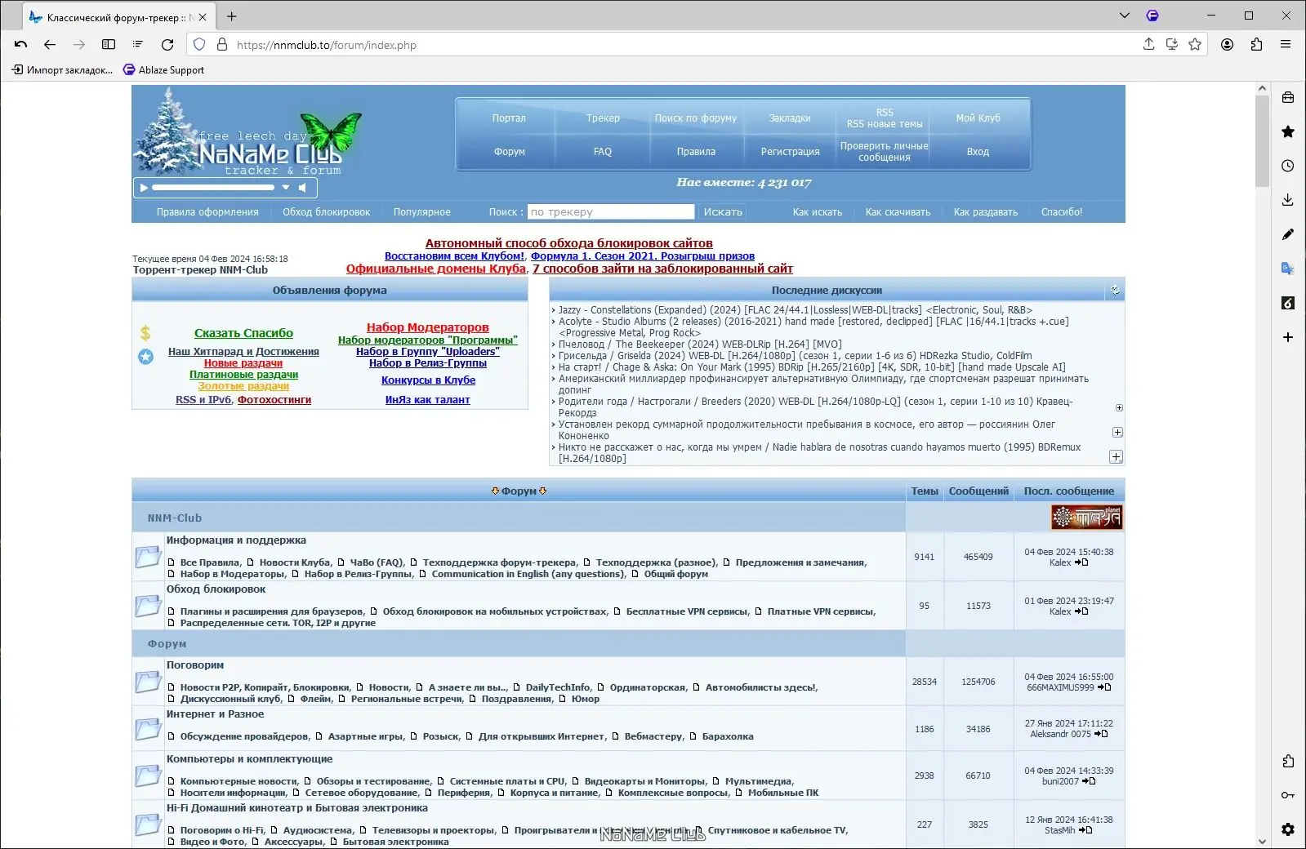Go to Регистрация page

click(x=790, y=152)
